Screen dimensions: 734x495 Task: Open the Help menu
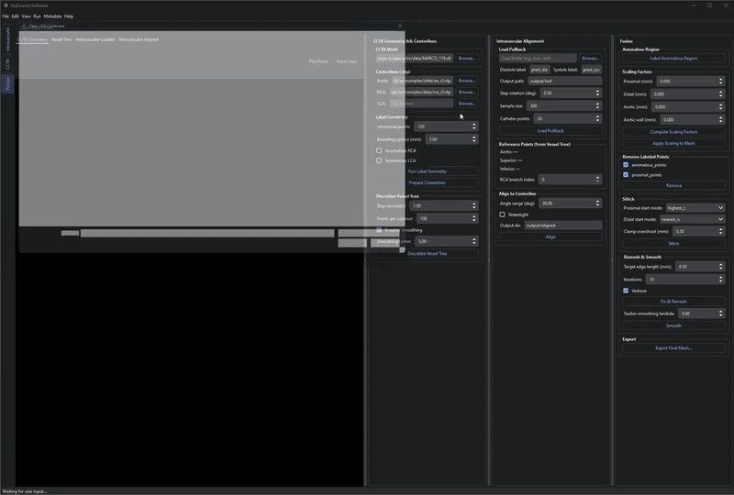coord(69,16)
